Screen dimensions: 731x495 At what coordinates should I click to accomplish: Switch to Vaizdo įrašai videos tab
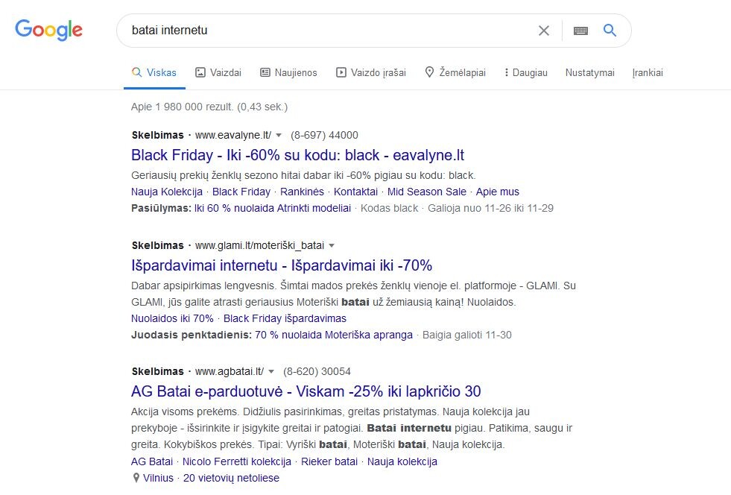[371, 72]
